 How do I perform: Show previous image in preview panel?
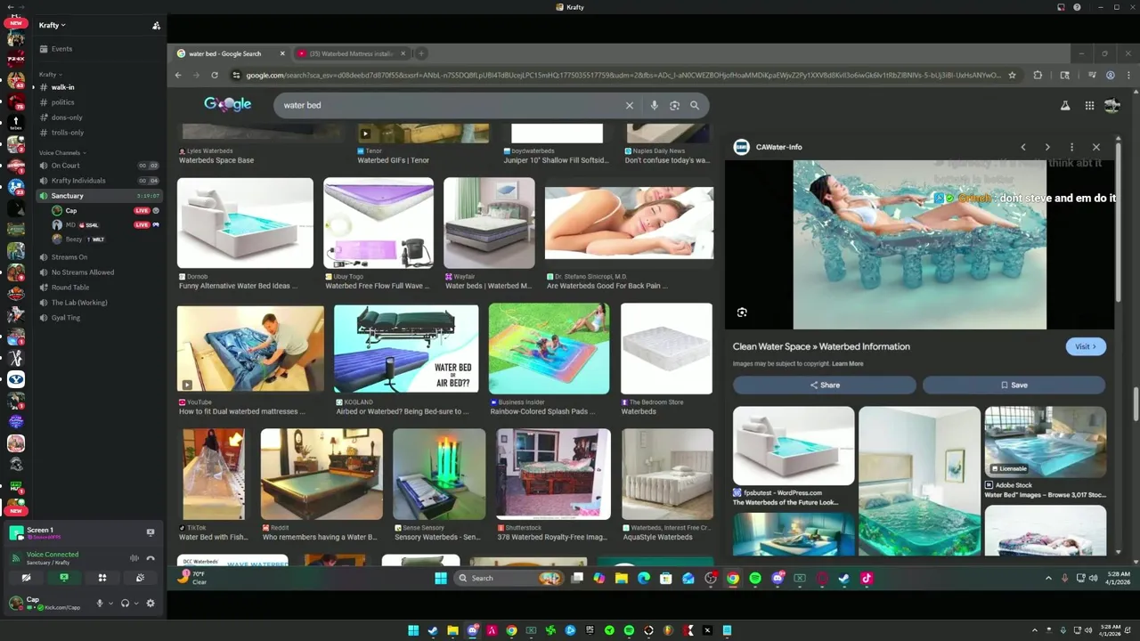(x=1023, y=147)
